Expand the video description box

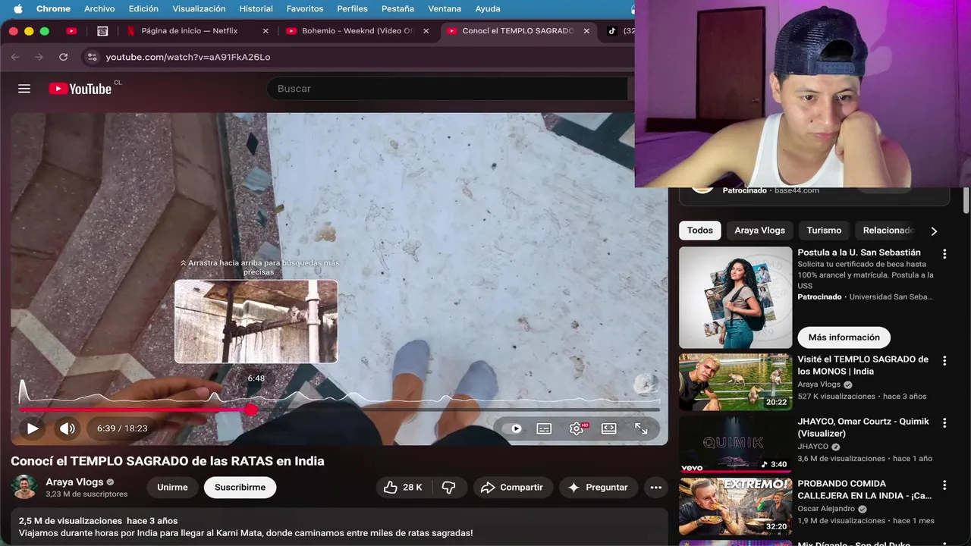(339, 526)
